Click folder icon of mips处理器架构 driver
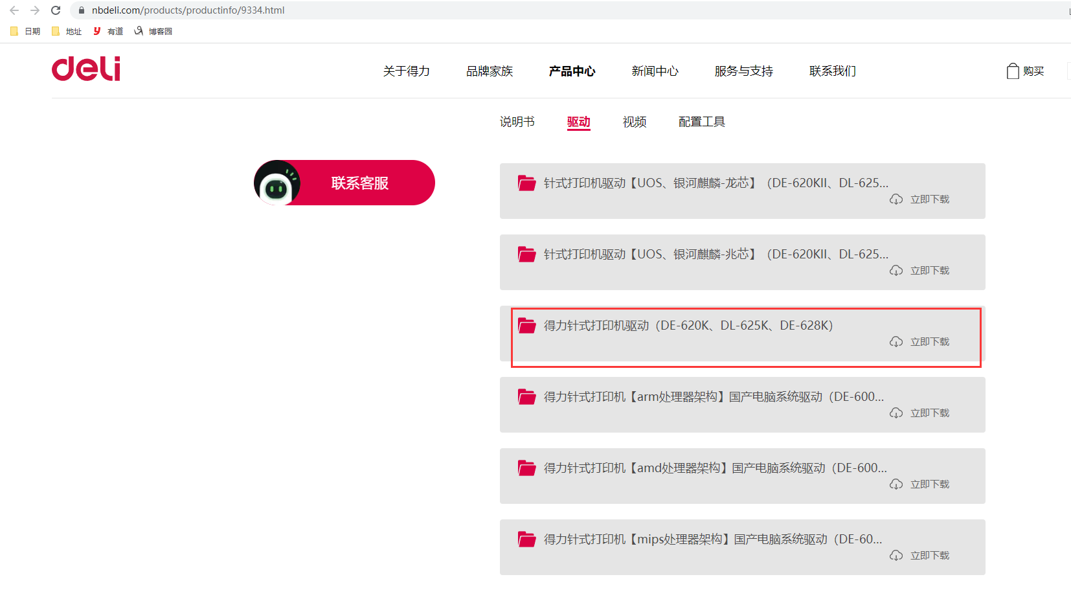Screen dimensions: 1071x590 [x=527, y=539]
